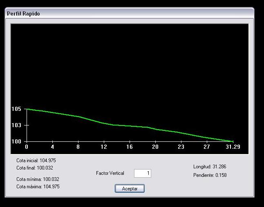Select the 'Cota inicial: 104.975' text
Image resolution: width=264 pixels, height=207 pixels.
tap(36, 161)
